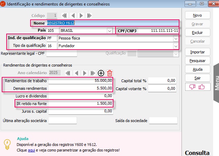Click Ind. de qualificação code field PF
The height and width of the screenshot is (156, 219).
[x=51, y=38]
